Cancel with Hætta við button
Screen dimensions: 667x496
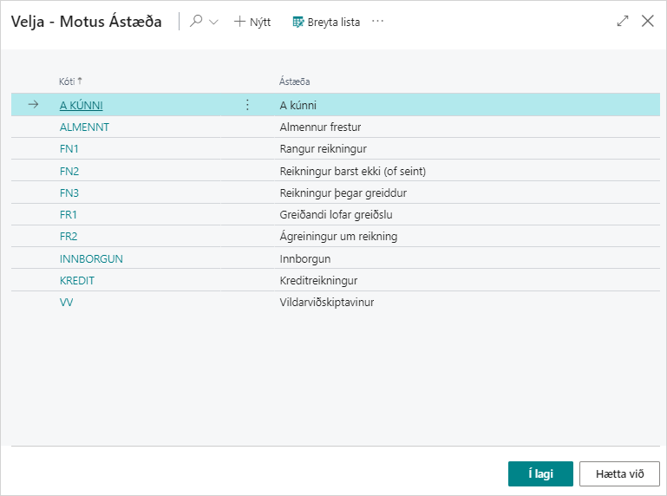click(x=619, y=473)
